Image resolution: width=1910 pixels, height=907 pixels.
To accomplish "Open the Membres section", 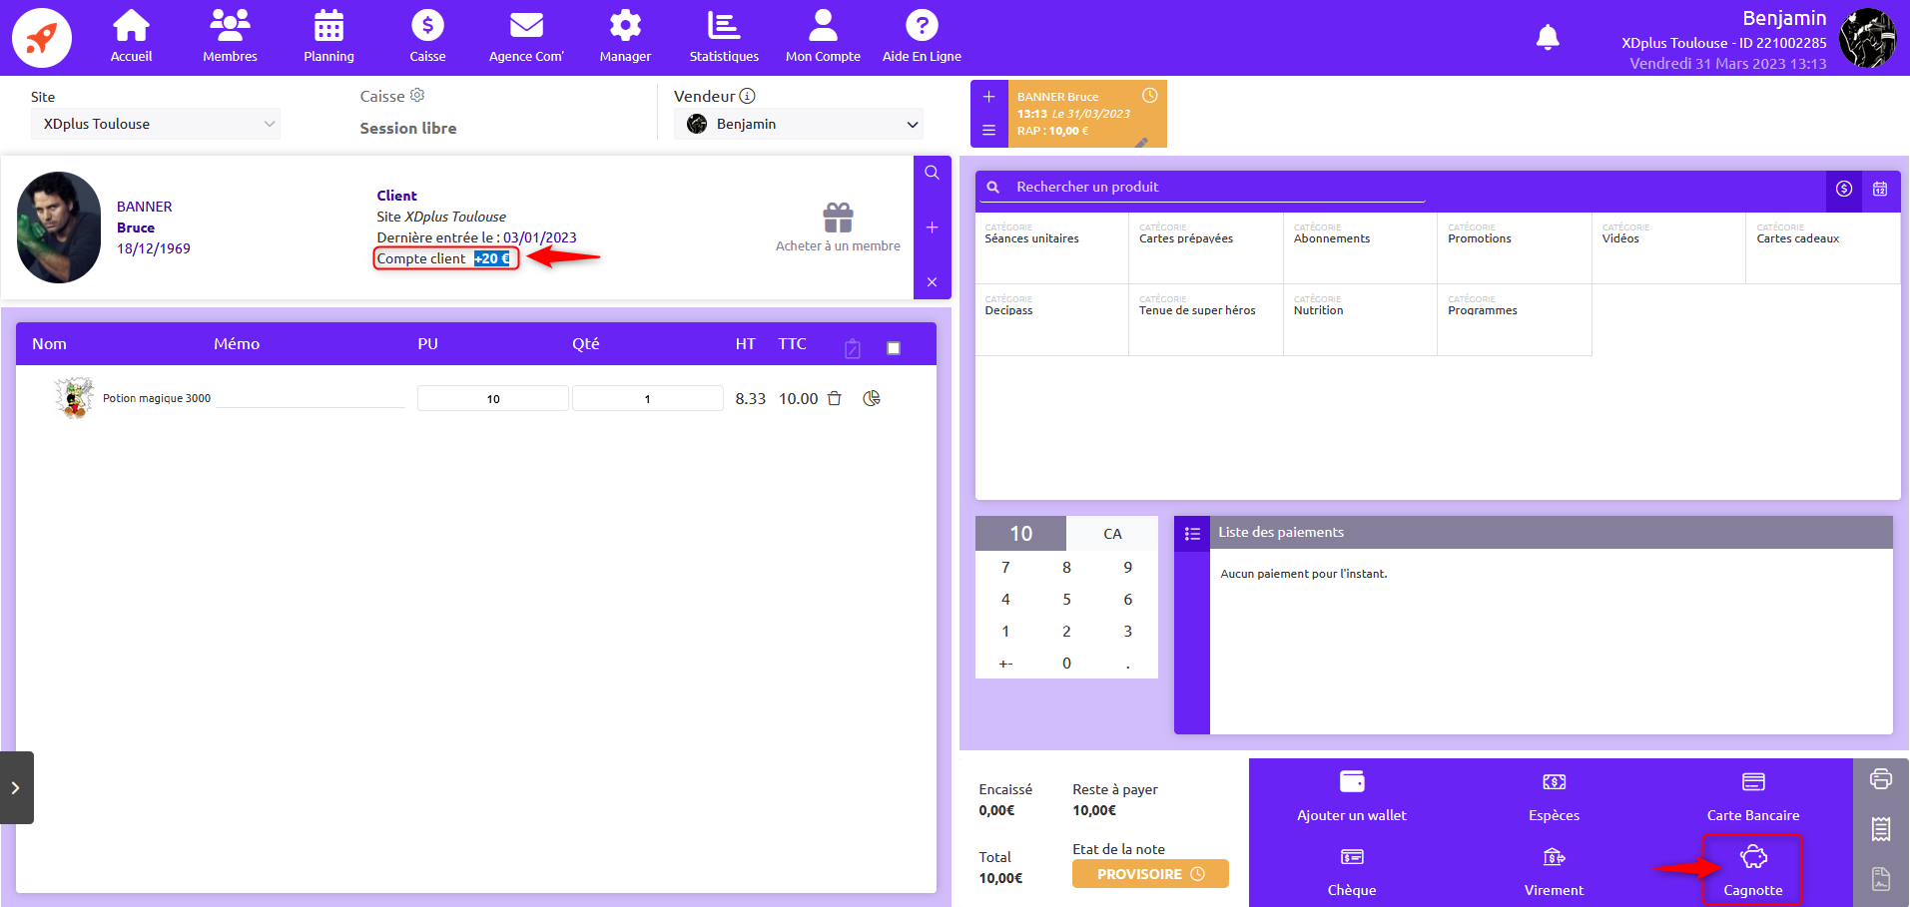I will [x=230, y=37].
